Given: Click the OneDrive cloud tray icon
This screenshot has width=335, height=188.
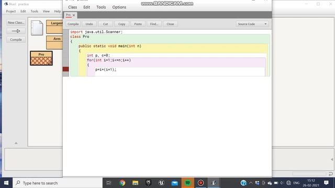Looking at the screenshot, I should pos(270,183).
